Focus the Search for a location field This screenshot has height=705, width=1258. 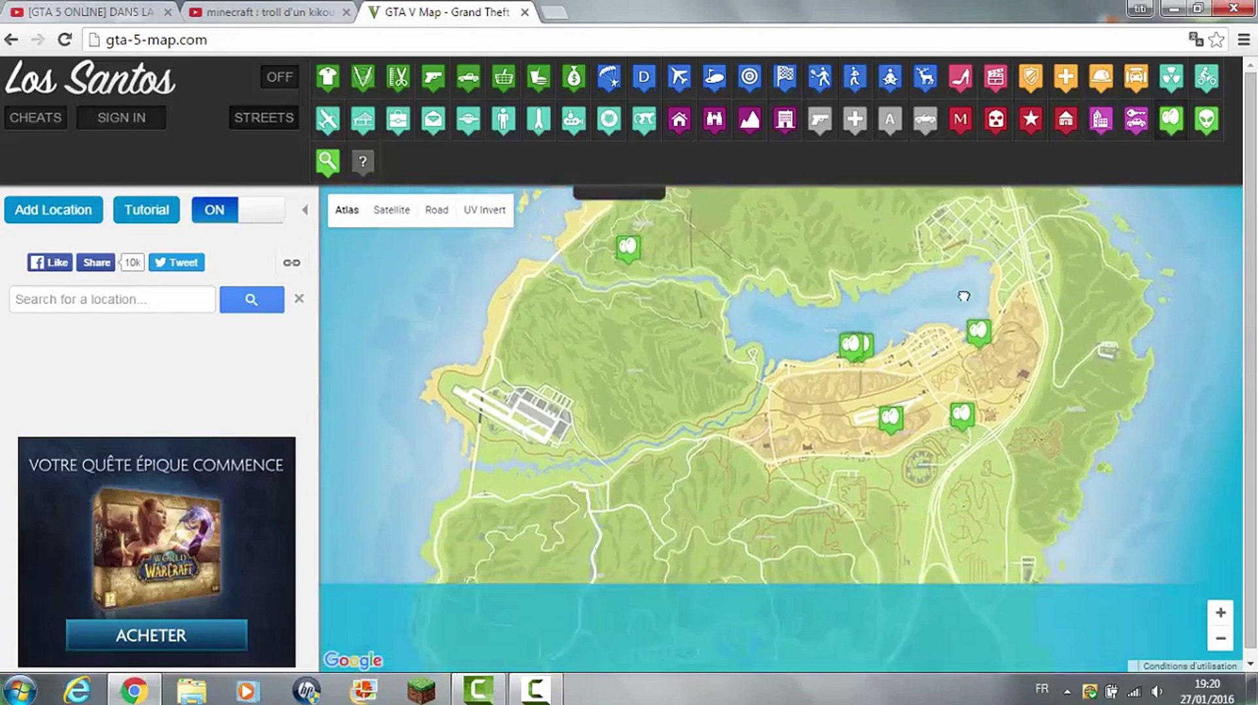click(x=112, y=300)
